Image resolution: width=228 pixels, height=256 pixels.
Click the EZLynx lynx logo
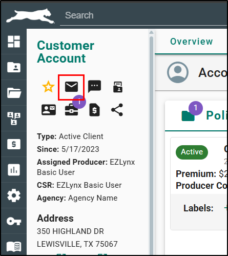30,16
